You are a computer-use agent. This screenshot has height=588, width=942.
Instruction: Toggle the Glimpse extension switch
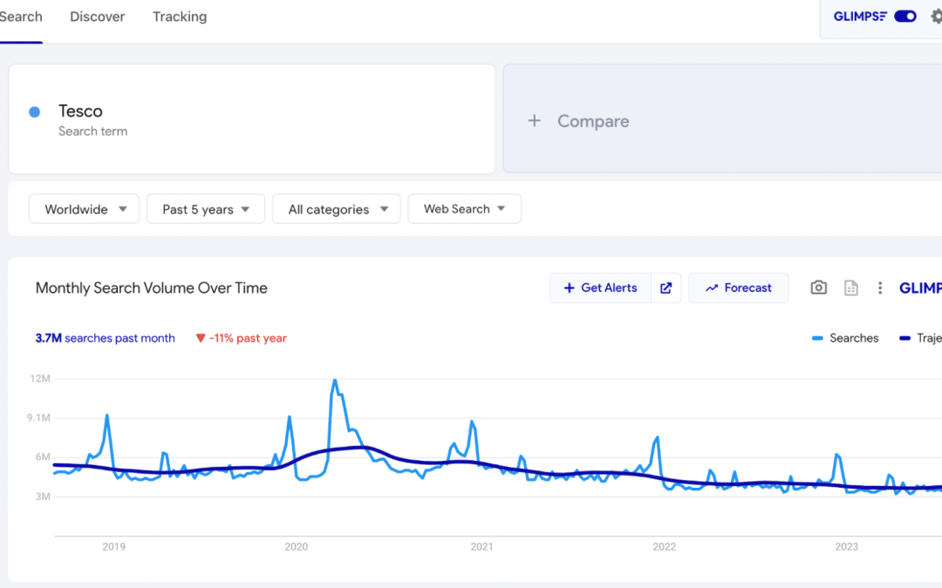pos(904,17)
